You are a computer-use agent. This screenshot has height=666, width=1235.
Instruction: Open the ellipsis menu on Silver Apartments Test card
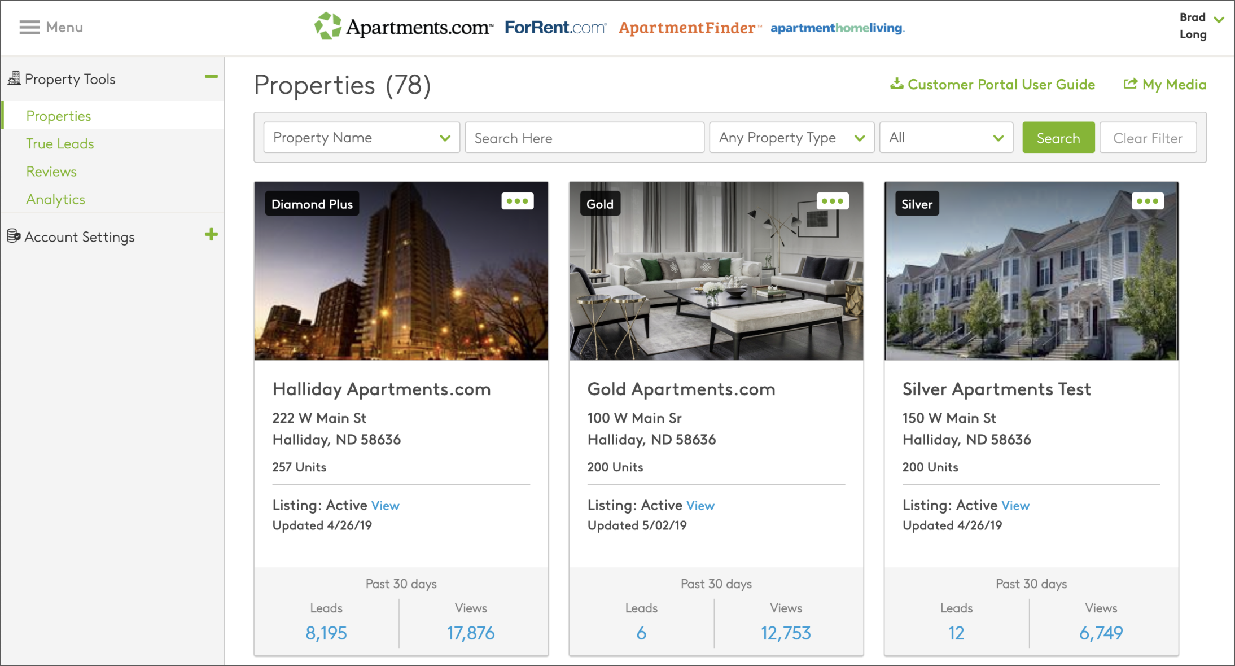click(x=1148, y=200)
